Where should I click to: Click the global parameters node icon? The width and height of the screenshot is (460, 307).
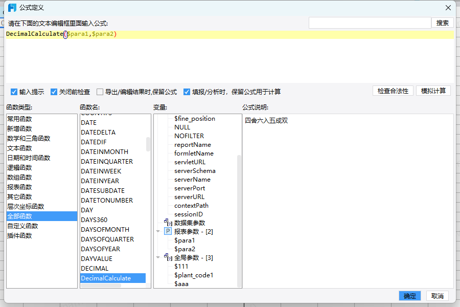168,258
